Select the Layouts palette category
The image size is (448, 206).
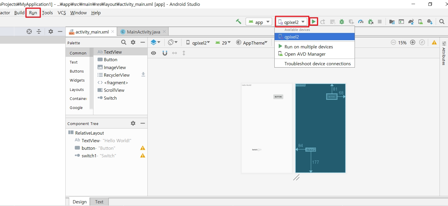coord(77,89)
